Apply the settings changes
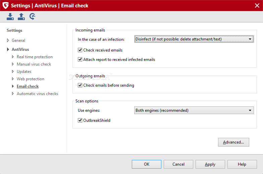Screen dimensions: 263x174 (210, 164)
